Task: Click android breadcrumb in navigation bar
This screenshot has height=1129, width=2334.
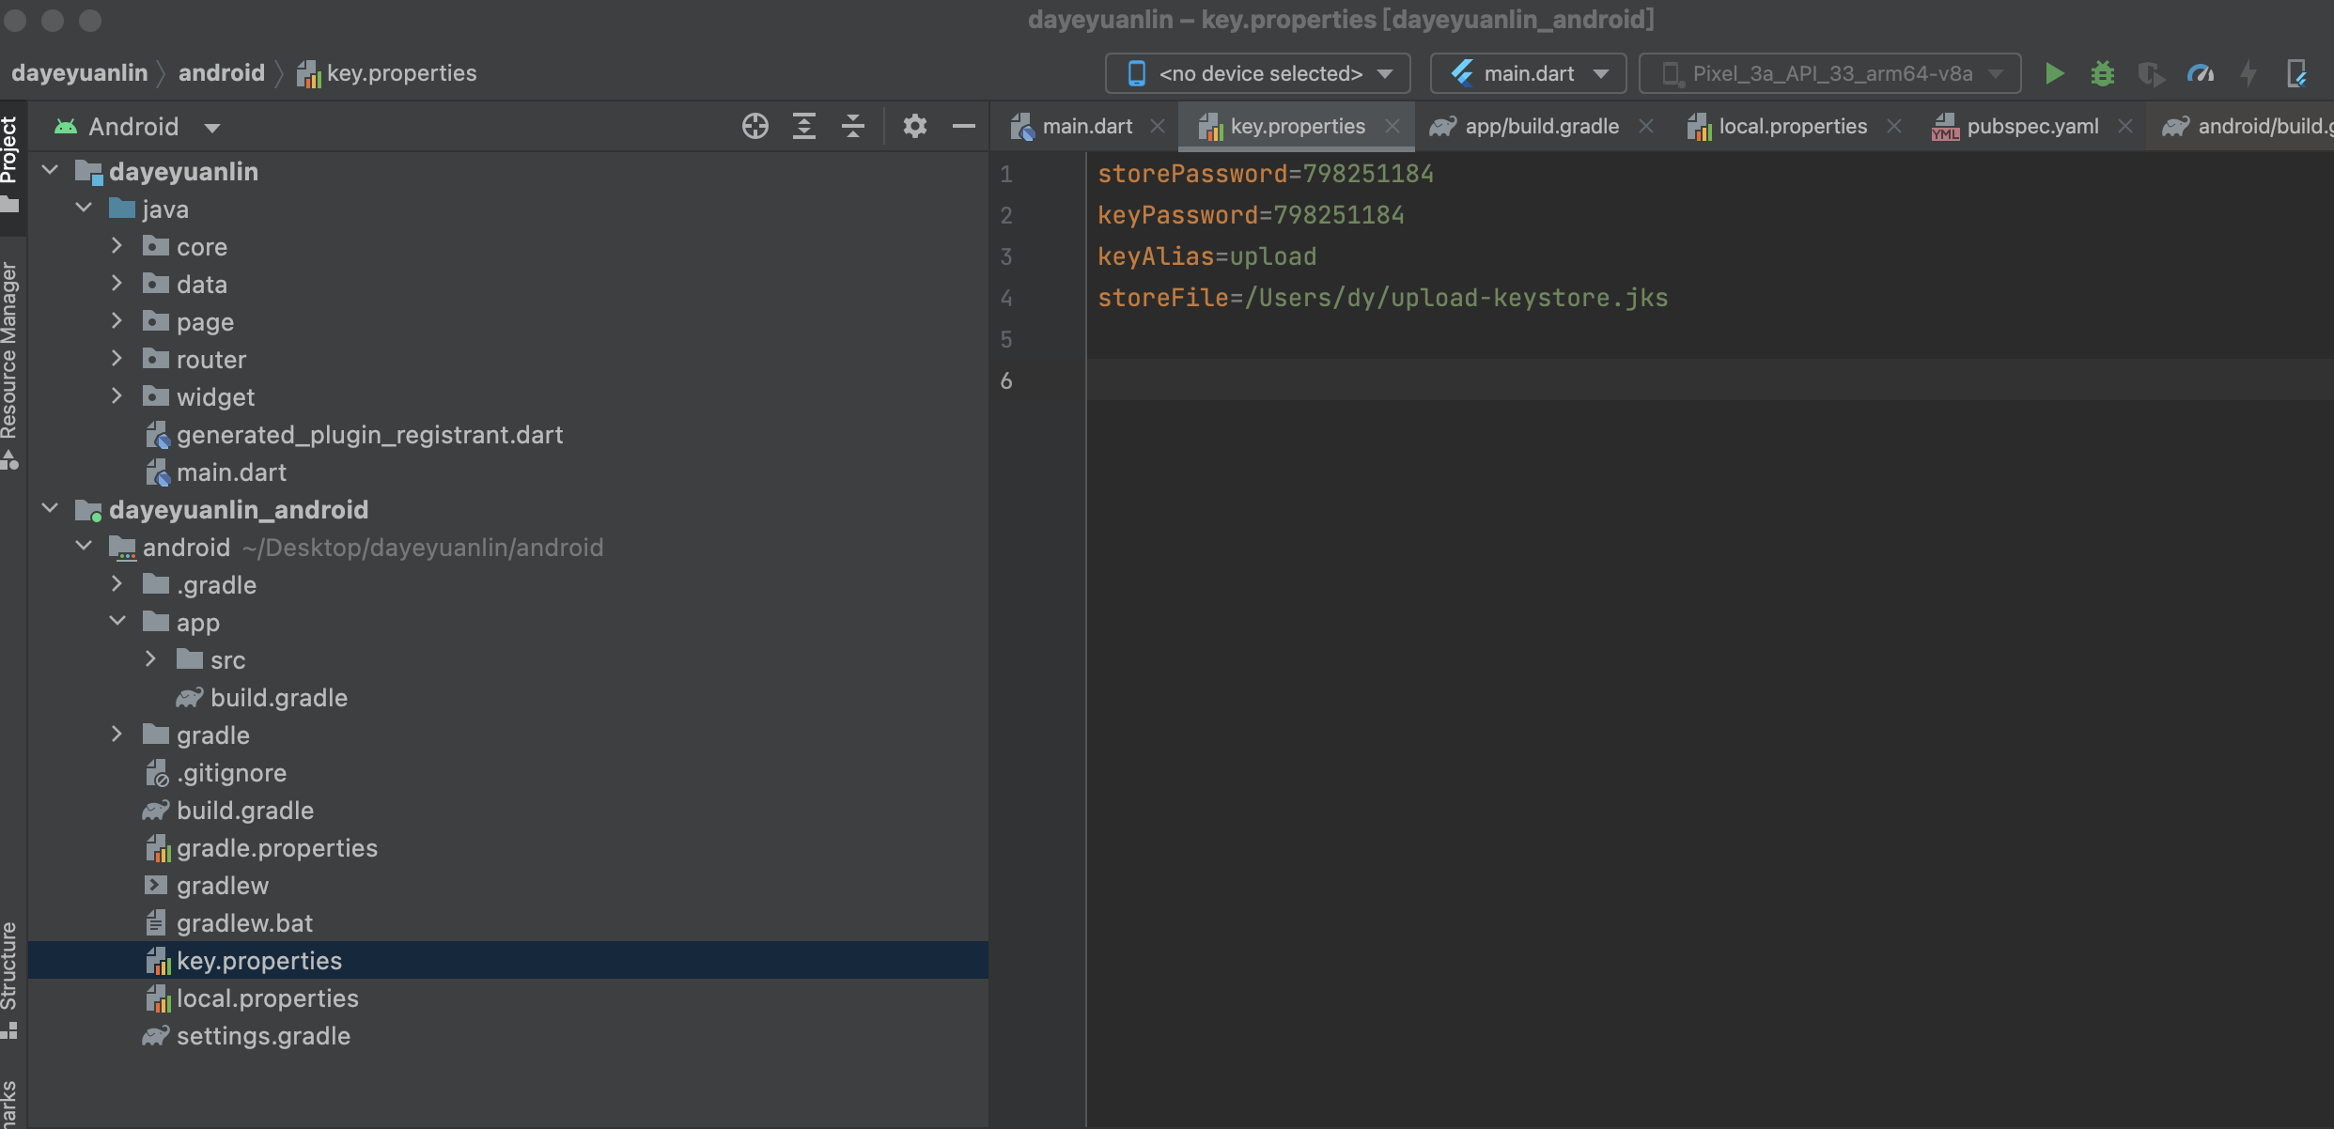Action: pyautogui.click(x=222, y=73)
